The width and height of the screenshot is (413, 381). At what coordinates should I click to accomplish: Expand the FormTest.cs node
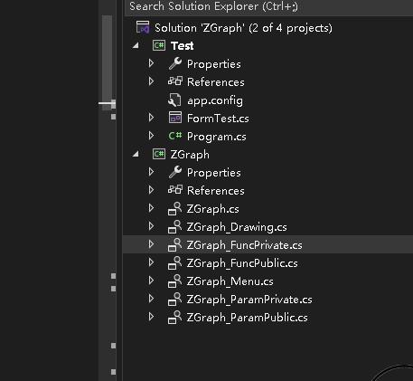(151, 118)
